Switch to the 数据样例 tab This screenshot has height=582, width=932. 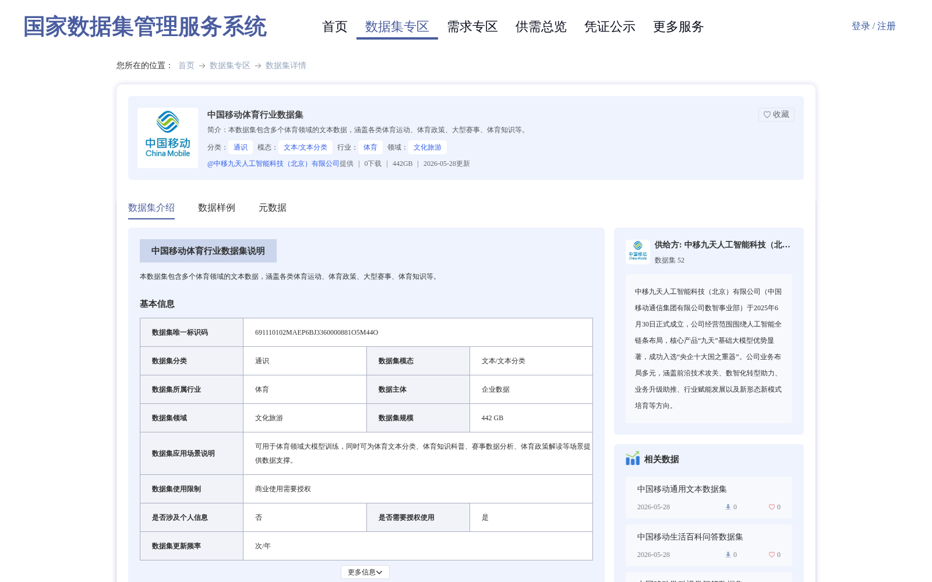coord(217,208)
